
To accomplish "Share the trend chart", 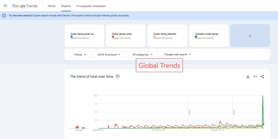I will point(262,77).
